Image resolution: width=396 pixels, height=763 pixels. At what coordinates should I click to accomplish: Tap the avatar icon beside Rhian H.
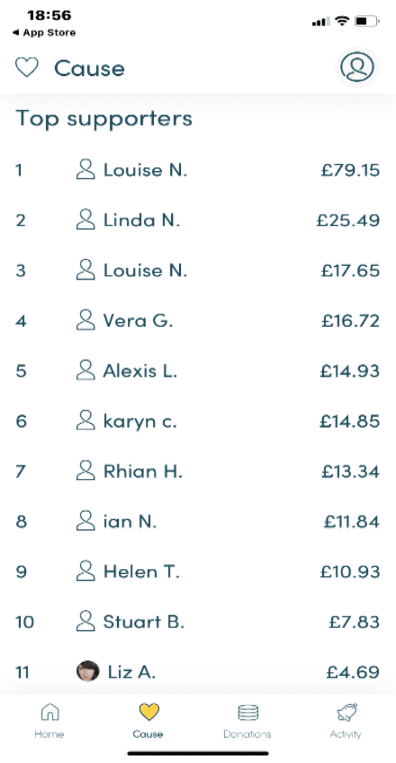pos(85,471)
